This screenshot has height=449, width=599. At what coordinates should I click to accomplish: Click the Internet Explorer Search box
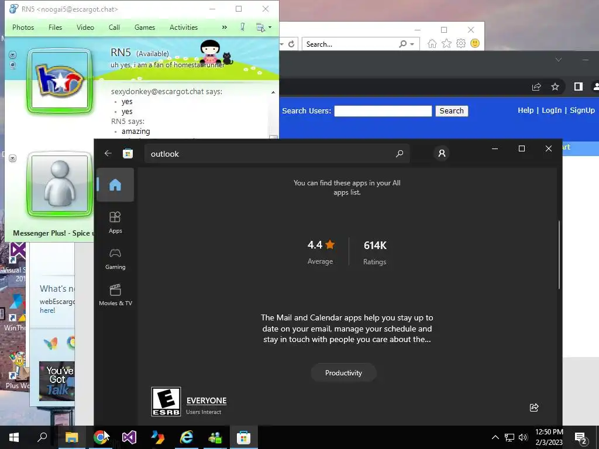click(350, 44)
